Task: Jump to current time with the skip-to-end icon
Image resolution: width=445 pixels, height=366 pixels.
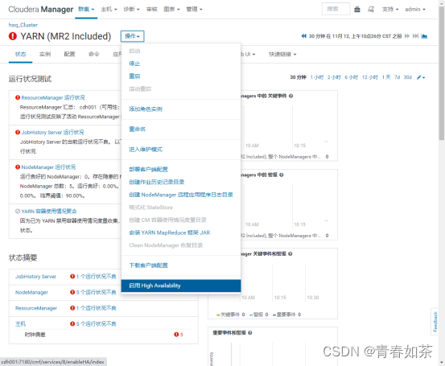Action: point(415,36)
